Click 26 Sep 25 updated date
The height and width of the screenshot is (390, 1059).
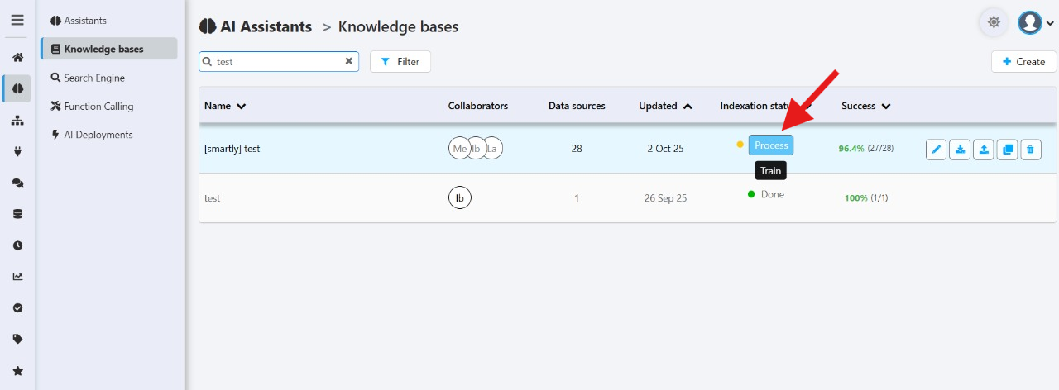click(665, 198)
